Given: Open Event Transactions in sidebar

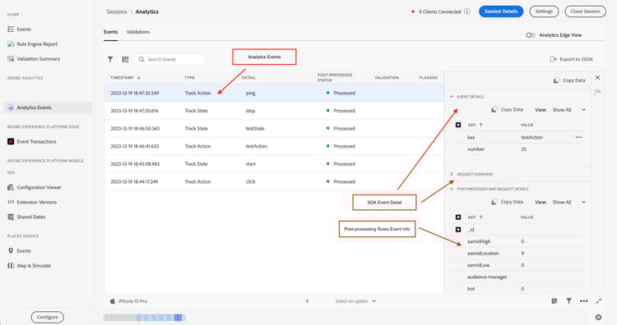Looking at the screenshot, I should (x=32, y=142).
